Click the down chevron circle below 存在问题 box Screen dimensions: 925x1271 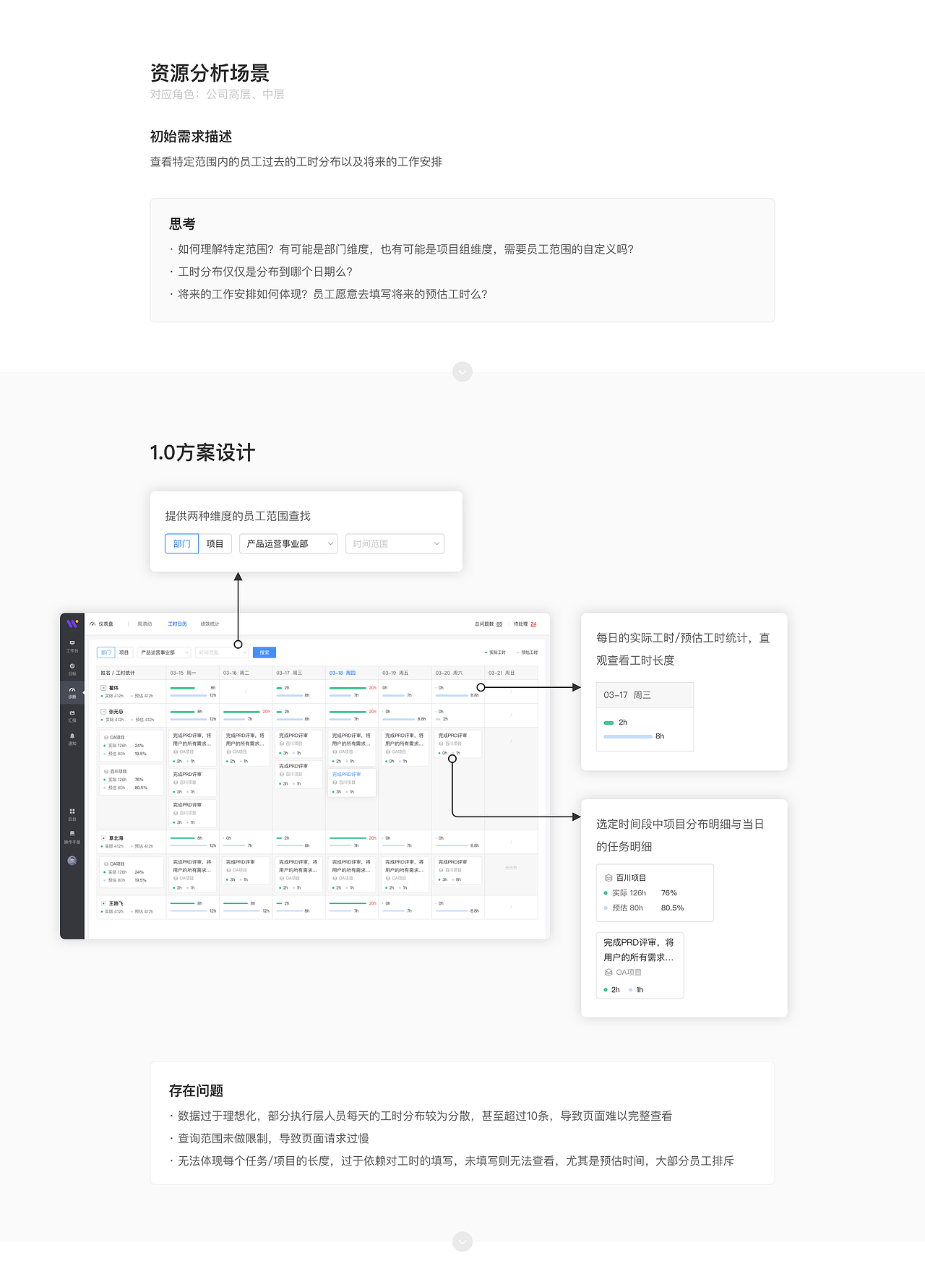[x=462, y=1241]
